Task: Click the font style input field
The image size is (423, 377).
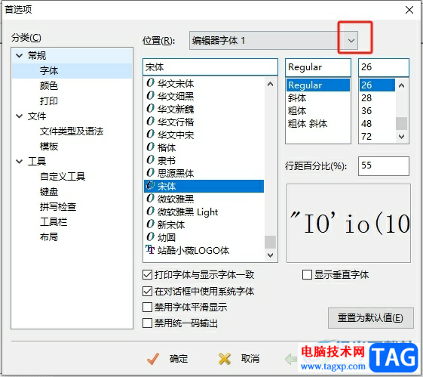Action: click(318, 66)
